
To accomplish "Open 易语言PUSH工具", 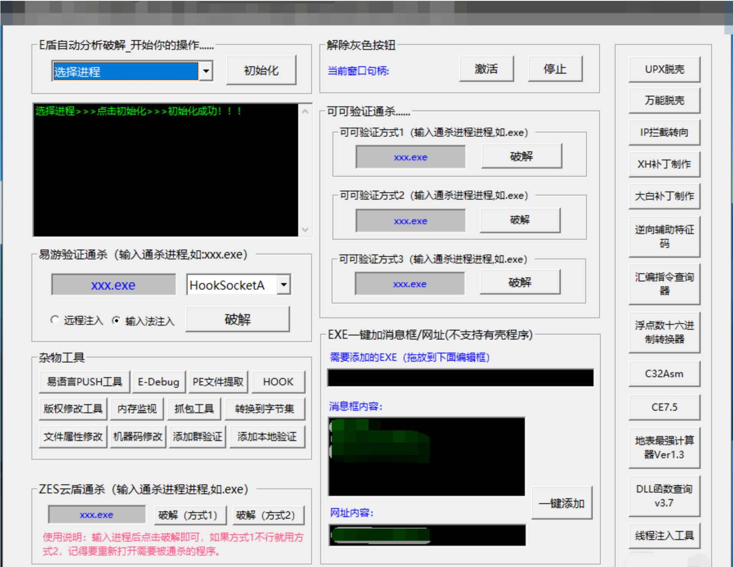I will pyautogui.click(x=84, y=382).
